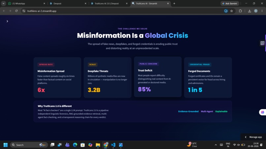Click the Why TruthLens 2.0 is different heading
The height and width of the screenshot is (149, 266).
click(55, 106)
